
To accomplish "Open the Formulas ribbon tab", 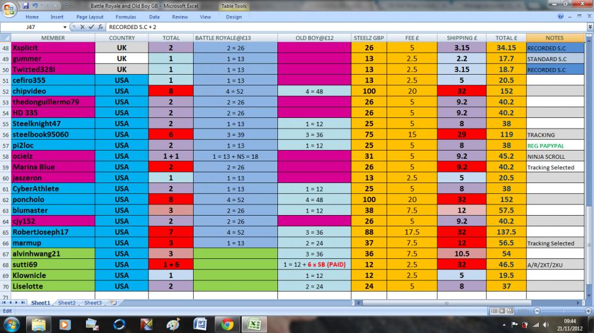I will tap(126, 17).
